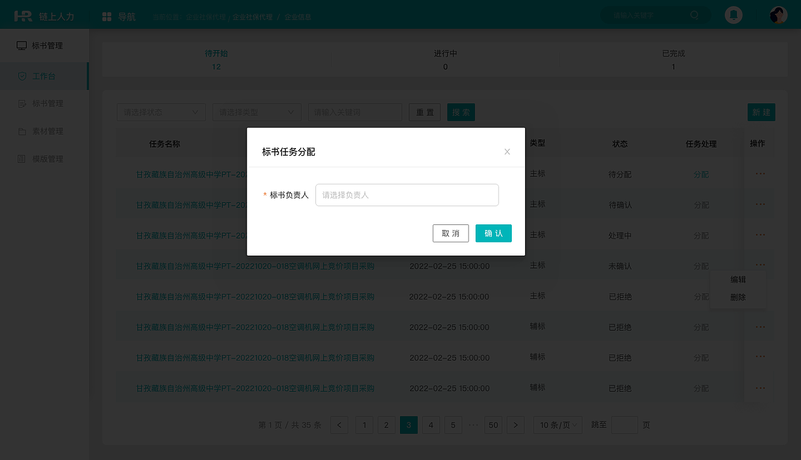Click the search magnifier icon
The image size is (801, 460).
point(695,14)
